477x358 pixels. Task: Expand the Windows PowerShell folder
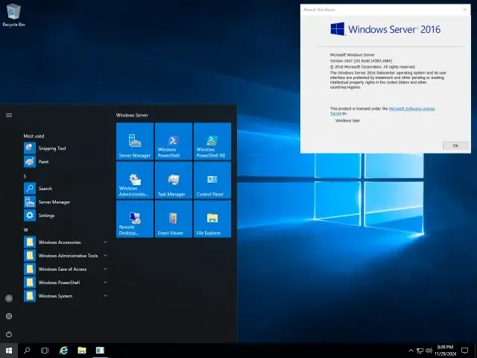(66, 282)
